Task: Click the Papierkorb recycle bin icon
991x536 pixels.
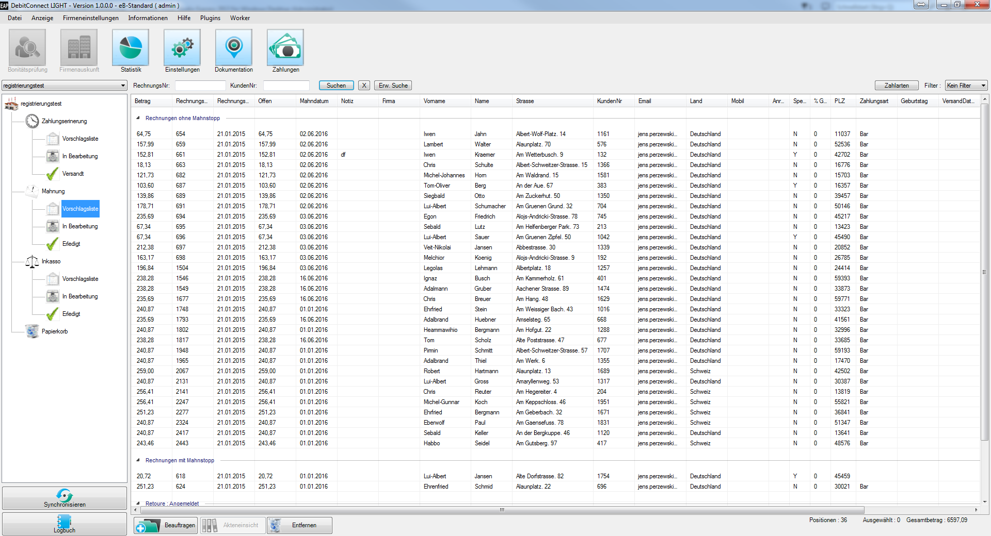Action: click(x=33, y=331)
